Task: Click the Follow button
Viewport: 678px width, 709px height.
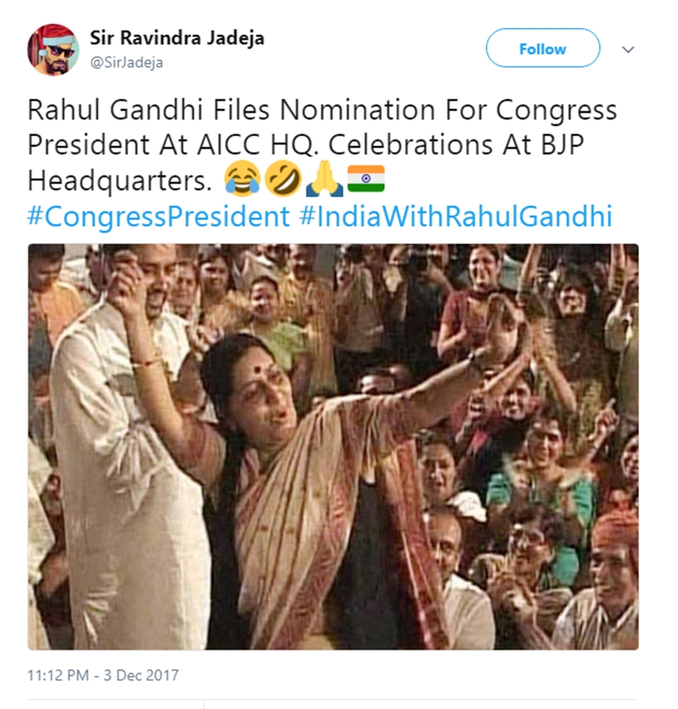Action: pyautogui.click(x=542, y=49)
